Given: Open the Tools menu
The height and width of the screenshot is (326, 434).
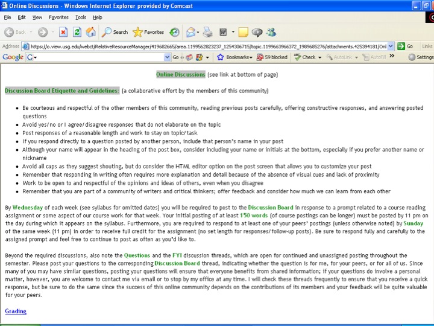Looking at the screenshot, I should [81, 18].
